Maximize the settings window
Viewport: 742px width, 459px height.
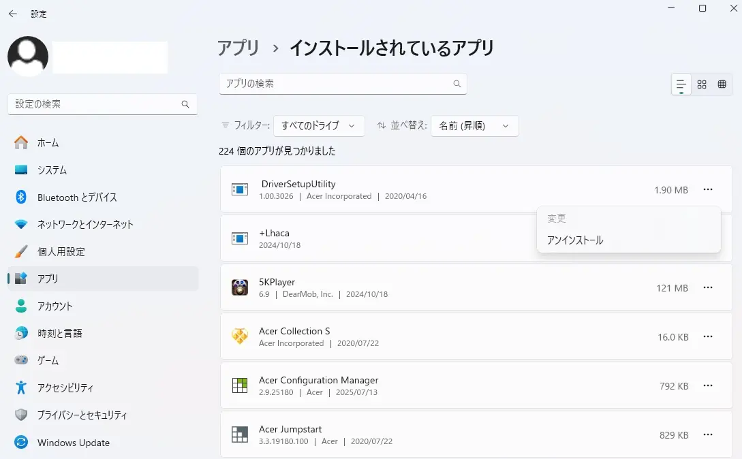pos(702,8)
